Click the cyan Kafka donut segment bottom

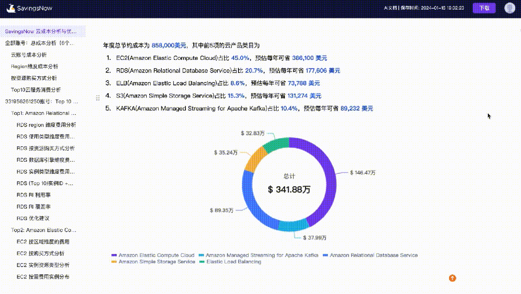click(294, 225)
